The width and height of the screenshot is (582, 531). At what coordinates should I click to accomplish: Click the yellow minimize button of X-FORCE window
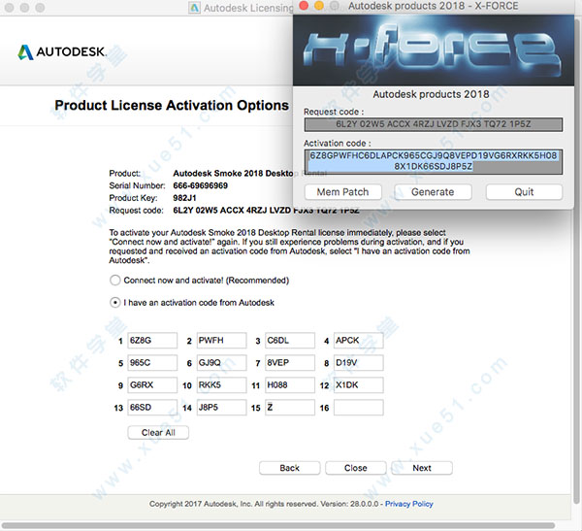point(319,6)
